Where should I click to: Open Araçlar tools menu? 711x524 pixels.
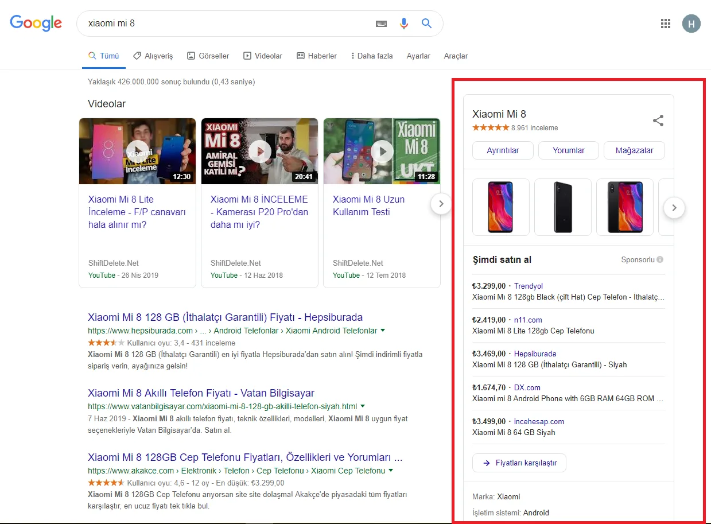[x=456, y=56]
